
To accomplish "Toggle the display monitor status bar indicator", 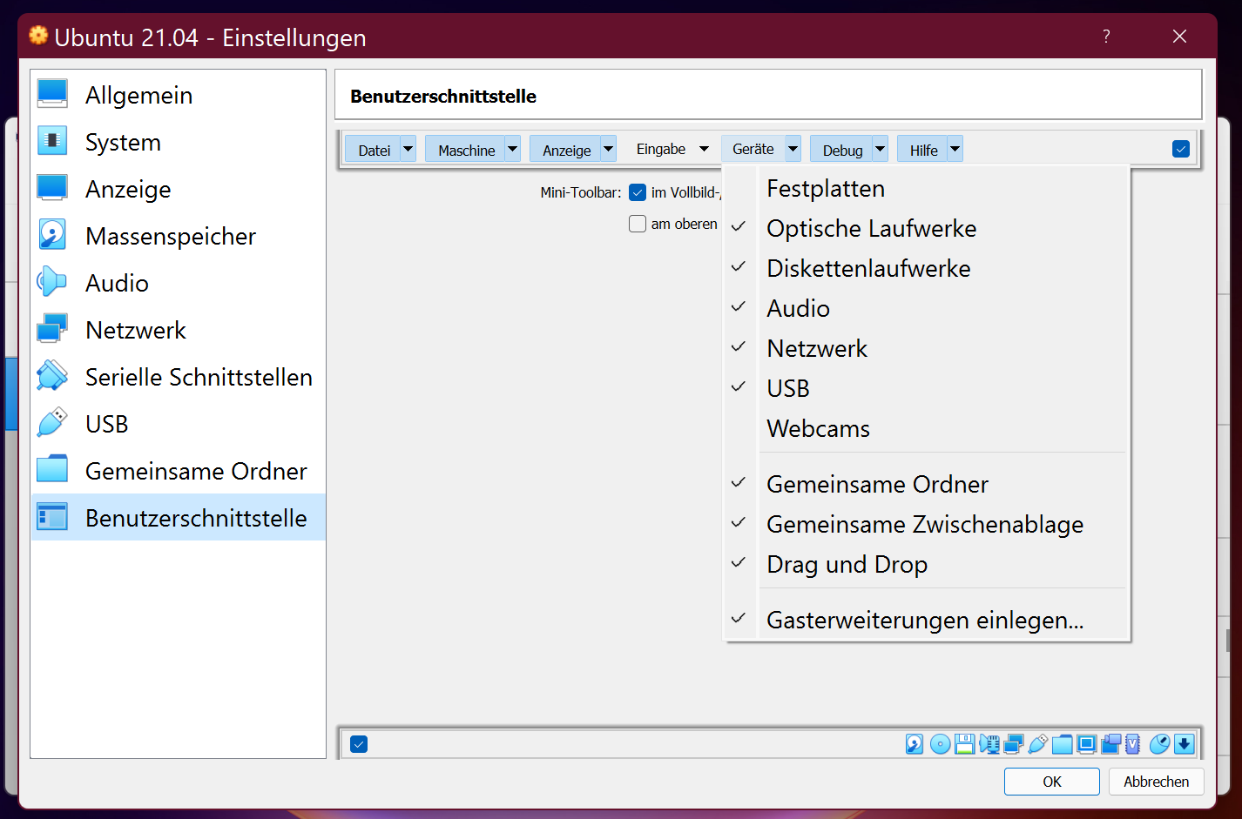I will 1086,744.
